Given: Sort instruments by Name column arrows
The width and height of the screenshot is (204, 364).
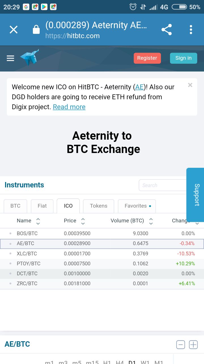Looking at the screenshot, I should coord(38,221).
